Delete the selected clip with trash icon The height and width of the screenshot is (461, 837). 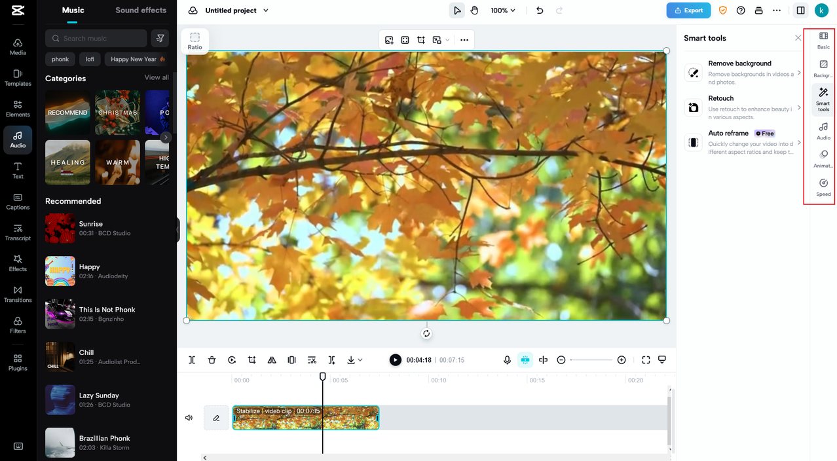click(212, 360)
